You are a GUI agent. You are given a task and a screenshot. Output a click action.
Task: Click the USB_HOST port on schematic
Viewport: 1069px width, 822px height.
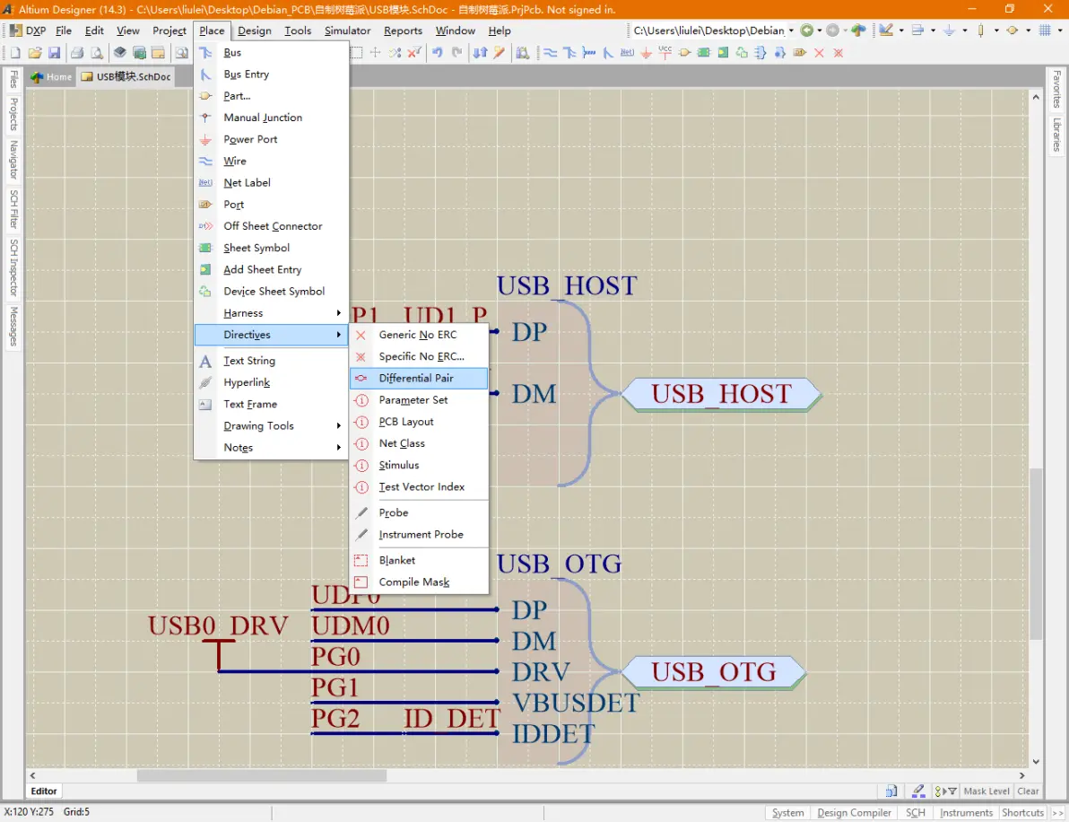[721, 394]
